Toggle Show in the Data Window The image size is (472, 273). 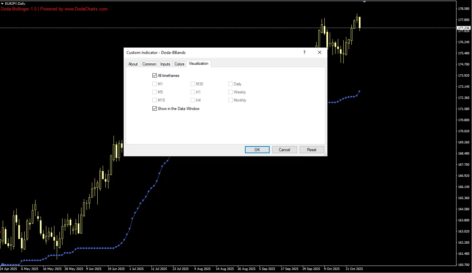[x=155, y=109]
